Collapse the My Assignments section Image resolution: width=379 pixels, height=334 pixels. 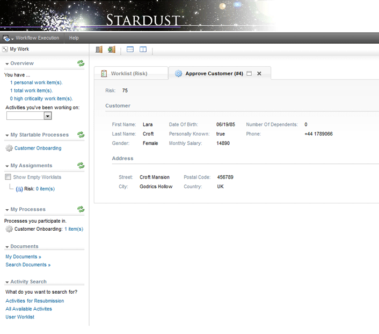(7, 166)
